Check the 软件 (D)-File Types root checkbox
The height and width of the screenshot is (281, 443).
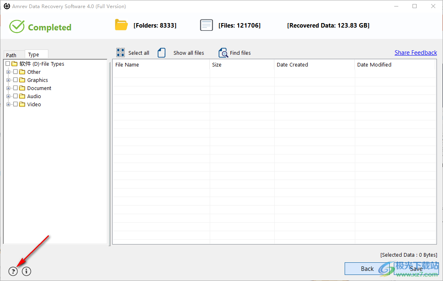[8, 64]
